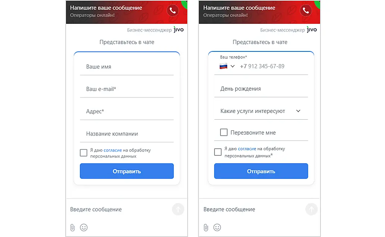This screenshot has height=237, width=385.
Task: Attach a file in the right chat widget
Action: pyautogui.click(x=206, y=227)
